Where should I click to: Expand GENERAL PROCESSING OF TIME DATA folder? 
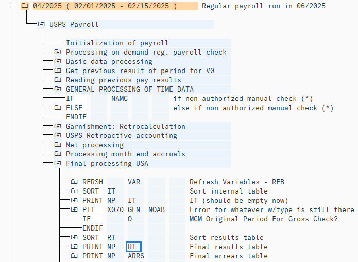[58, 90]
